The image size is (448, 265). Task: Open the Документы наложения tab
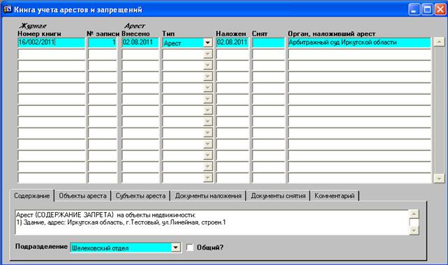point(208,196)
